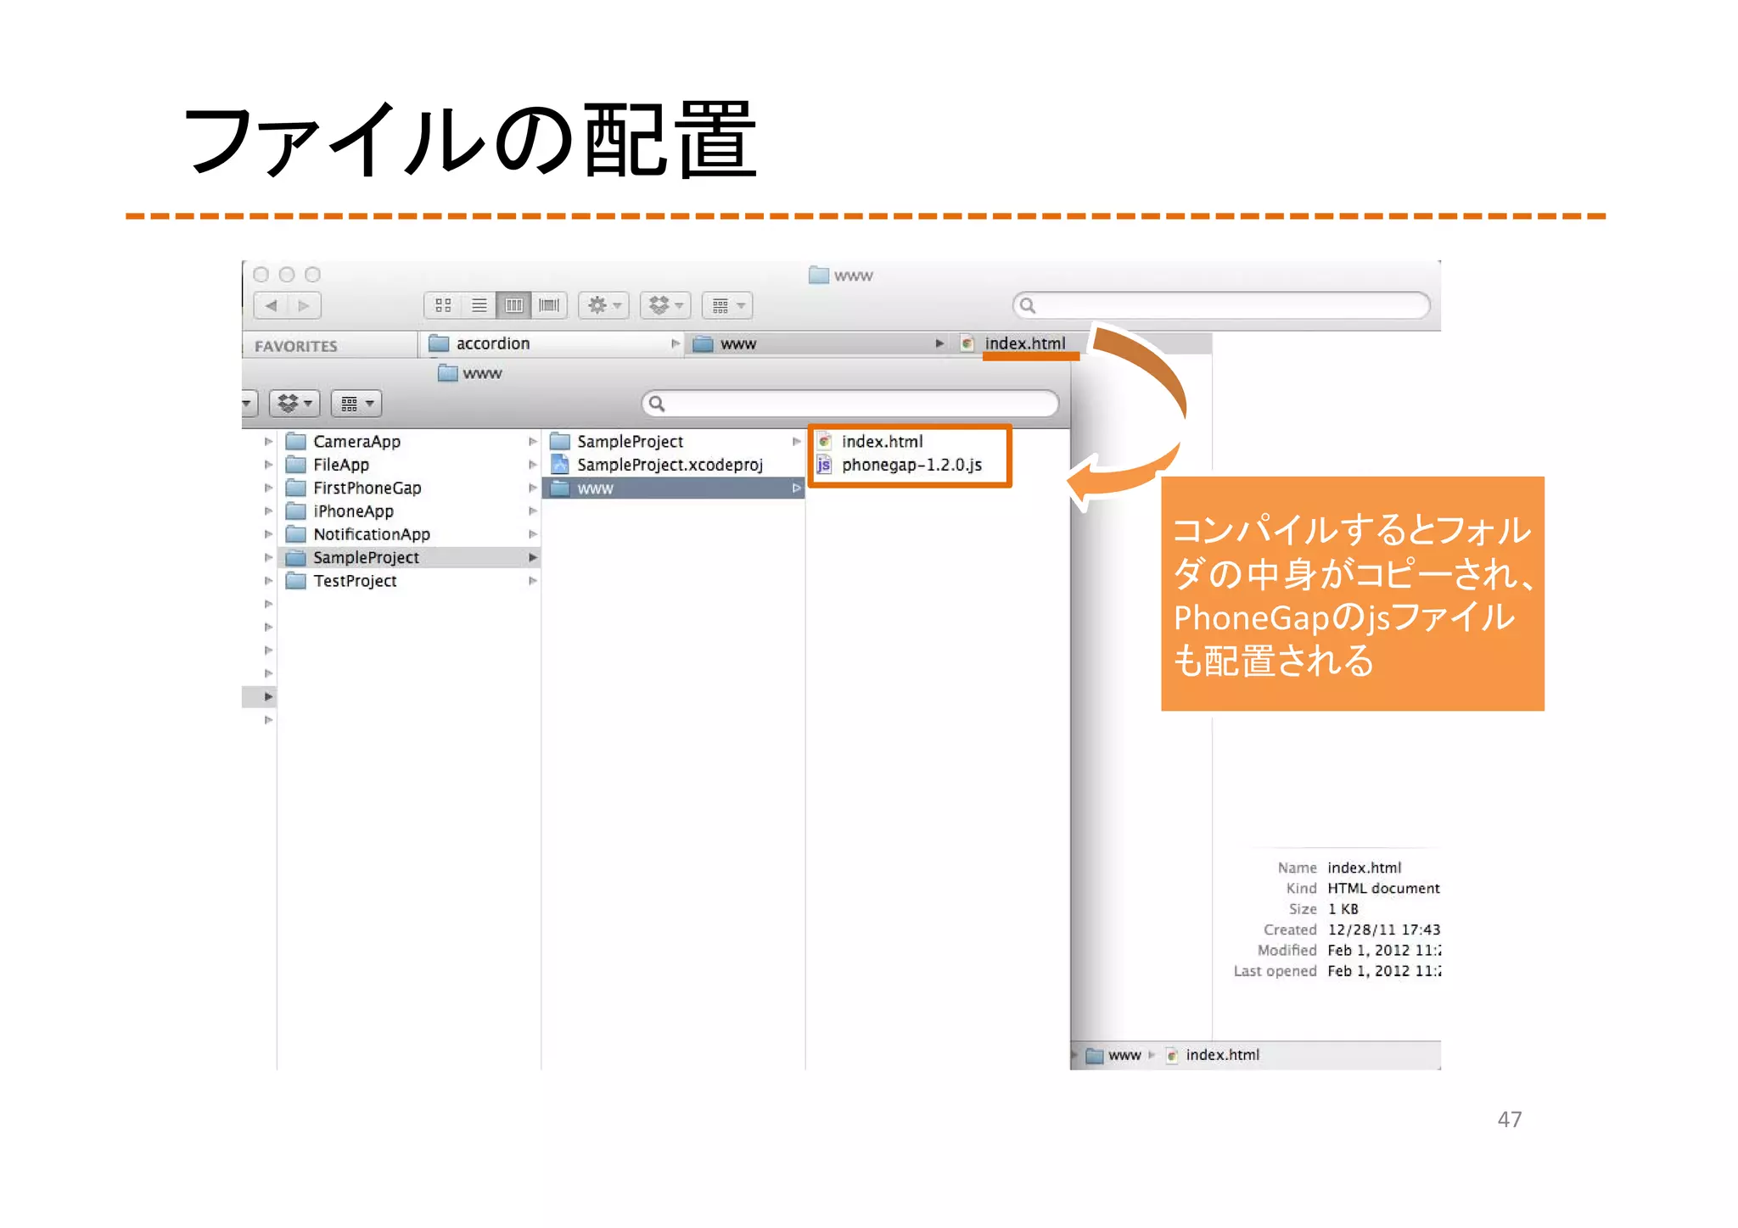
Task: Click the search field in the rear Finder window
Action: 1221,305
